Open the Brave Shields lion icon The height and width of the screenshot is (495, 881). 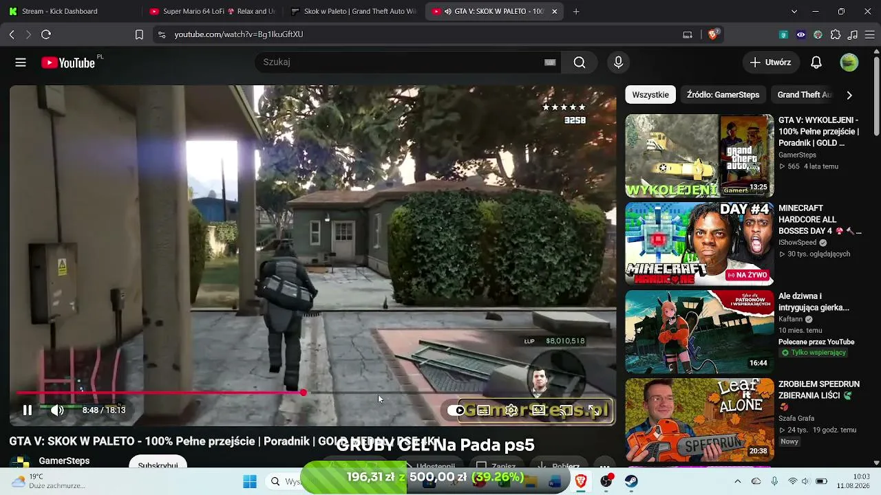pyautogui.click(x=713, y=34)
